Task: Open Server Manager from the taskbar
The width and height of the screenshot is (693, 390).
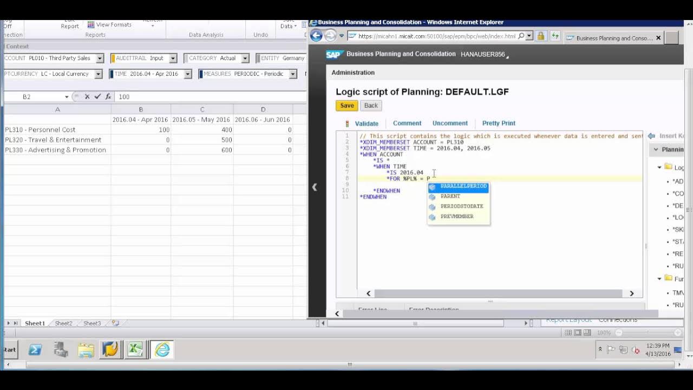Action: pos(61,350)
